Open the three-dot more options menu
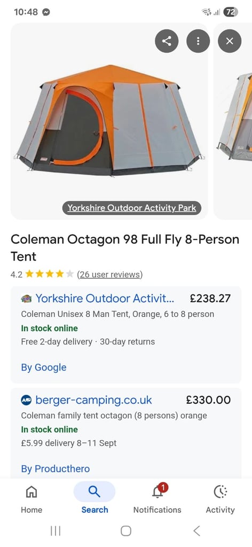Image resolution: width=252 pixels, height=547 pixels. [x=198, y=41]
